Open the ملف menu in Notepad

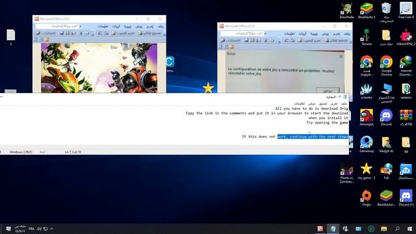(x=344, y=103)
